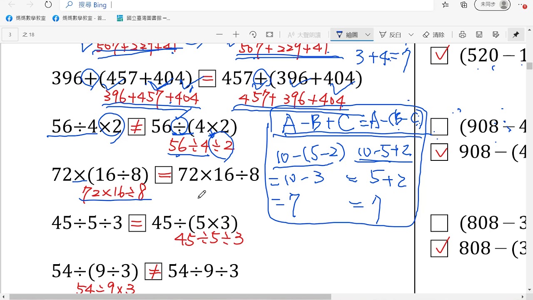Expand the 繪圖 pen options dropdown
Viewport: 533px width, 300px height.
point(368,35)
